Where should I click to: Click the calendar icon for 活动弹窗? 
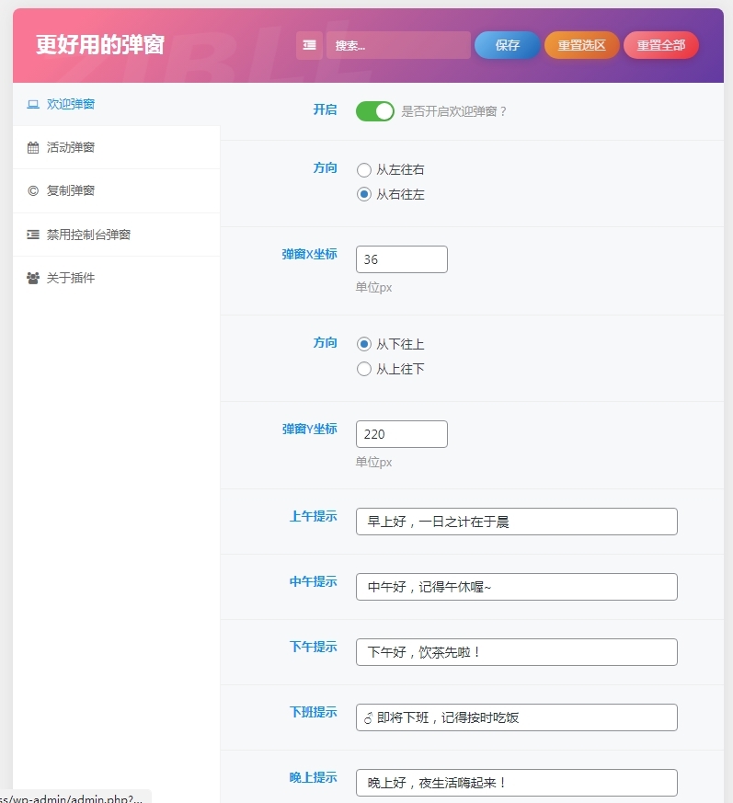33,147
